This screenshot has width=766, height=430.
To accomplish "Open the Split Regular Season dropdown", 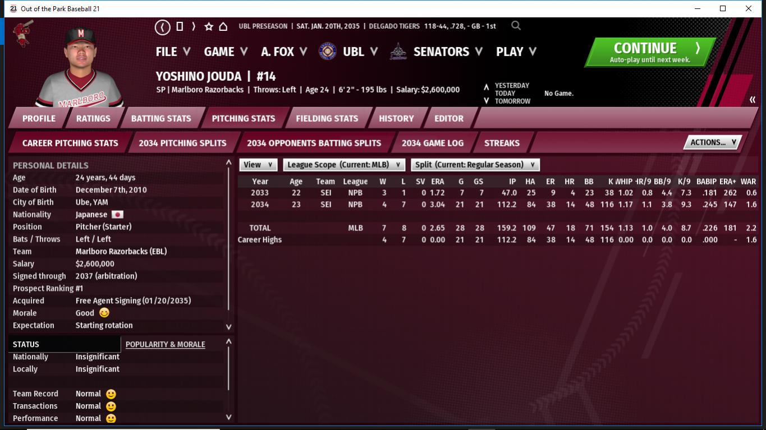I will [x=475, y=165].
